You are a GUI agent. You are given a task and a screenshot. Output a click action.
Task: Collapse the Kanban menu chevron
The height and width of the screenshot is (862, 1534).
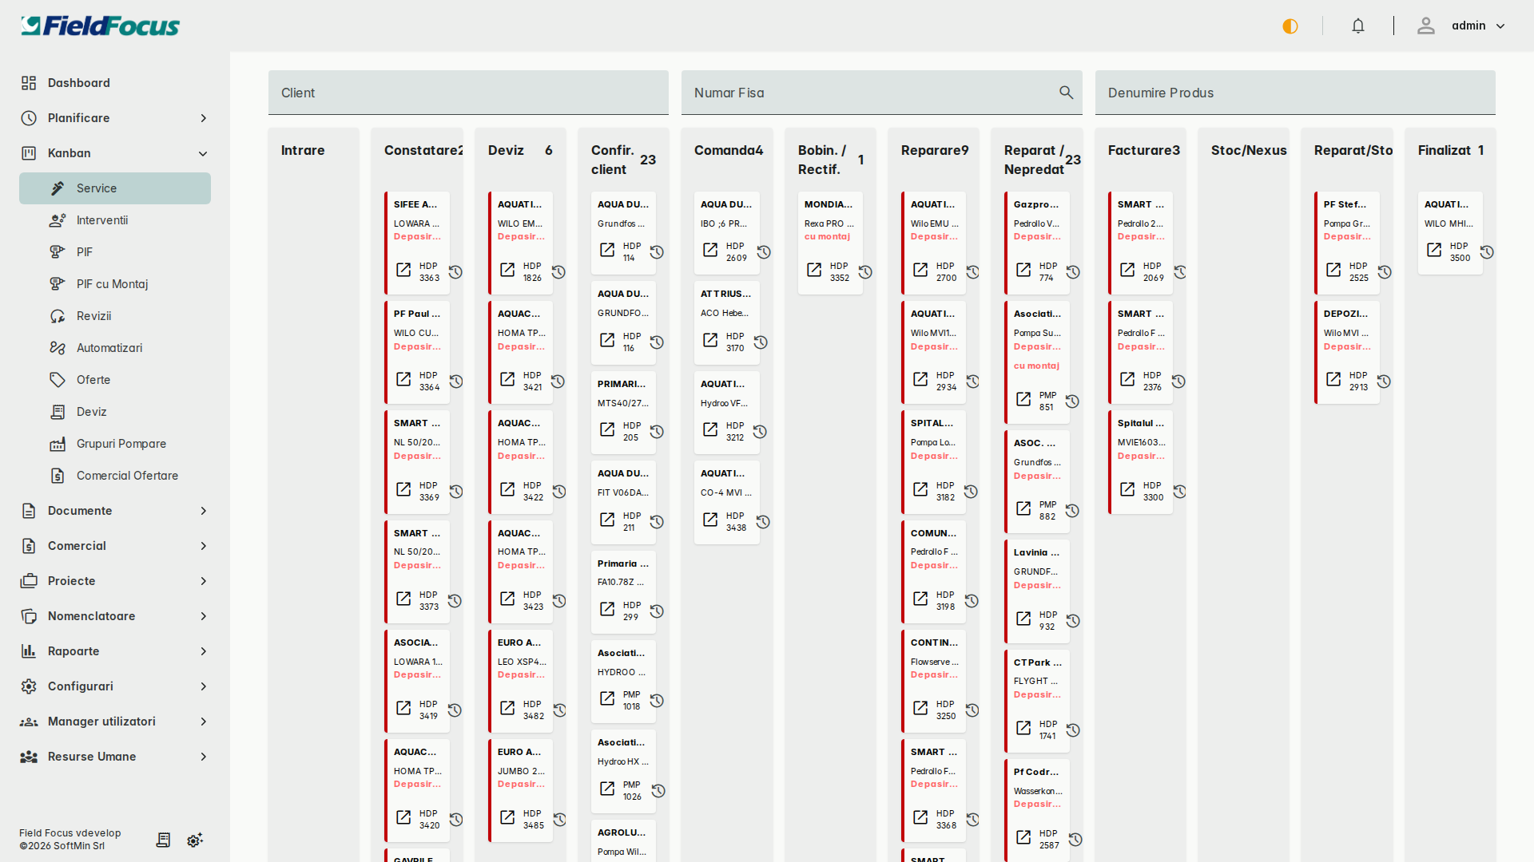click(204, 153)
